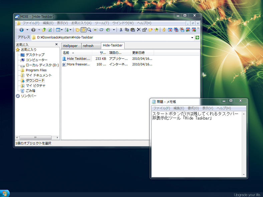Copy the selected file
This screenshot has height=197, width=263.
(x=127, y=30)
